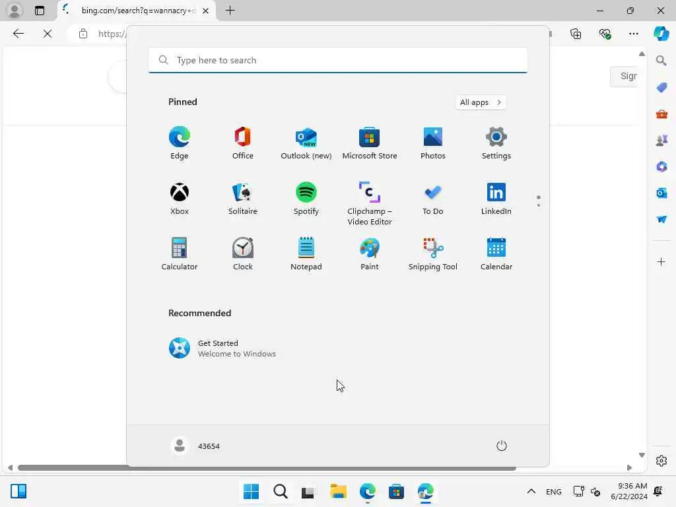The height and width of the screenshot is (507, 676).
Task: Open Edge Collections button
Action: 576,34
